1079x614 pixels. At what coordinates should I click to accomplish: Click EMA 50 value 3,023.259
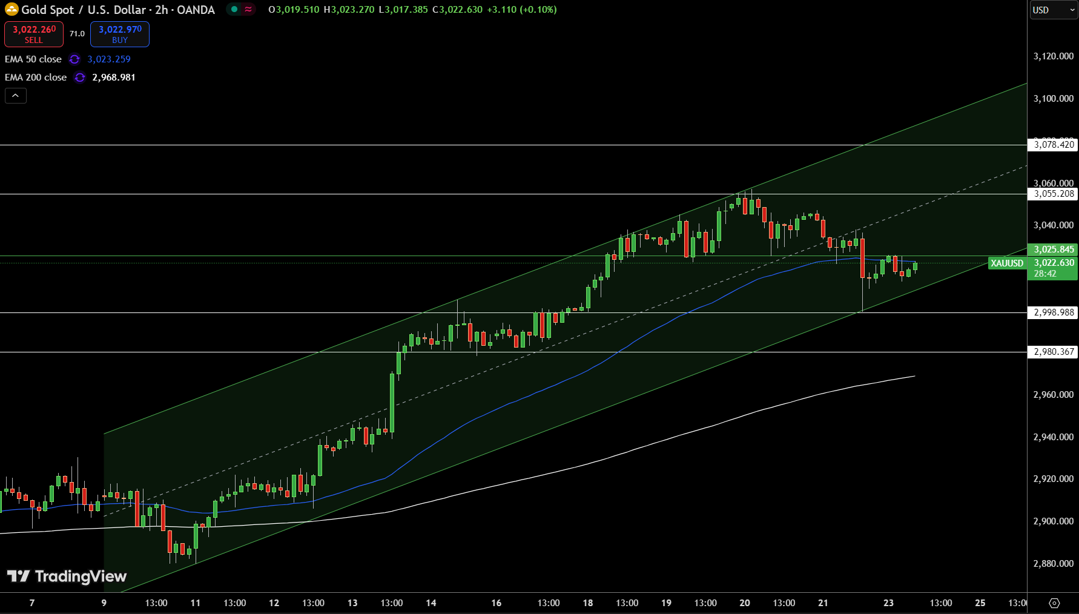(109, 59)
